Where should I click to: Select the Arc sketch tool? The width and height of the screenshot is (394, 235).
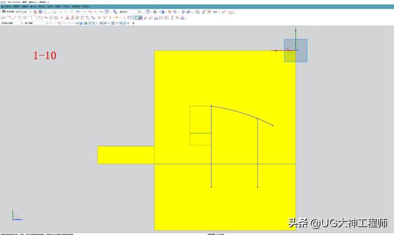(9, 18)
